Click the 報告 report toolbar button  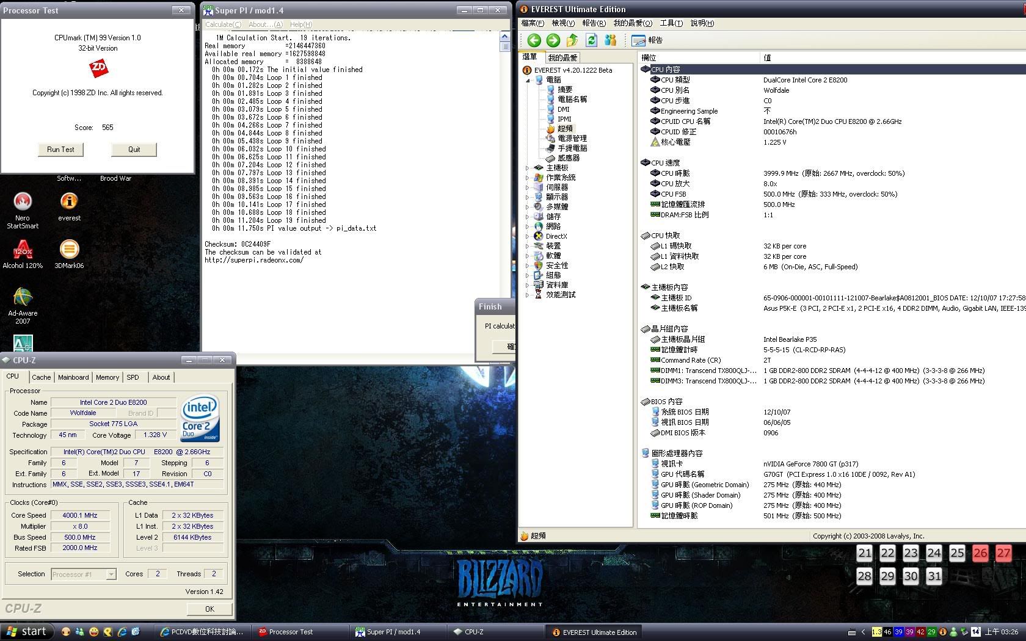pos(647,40)
